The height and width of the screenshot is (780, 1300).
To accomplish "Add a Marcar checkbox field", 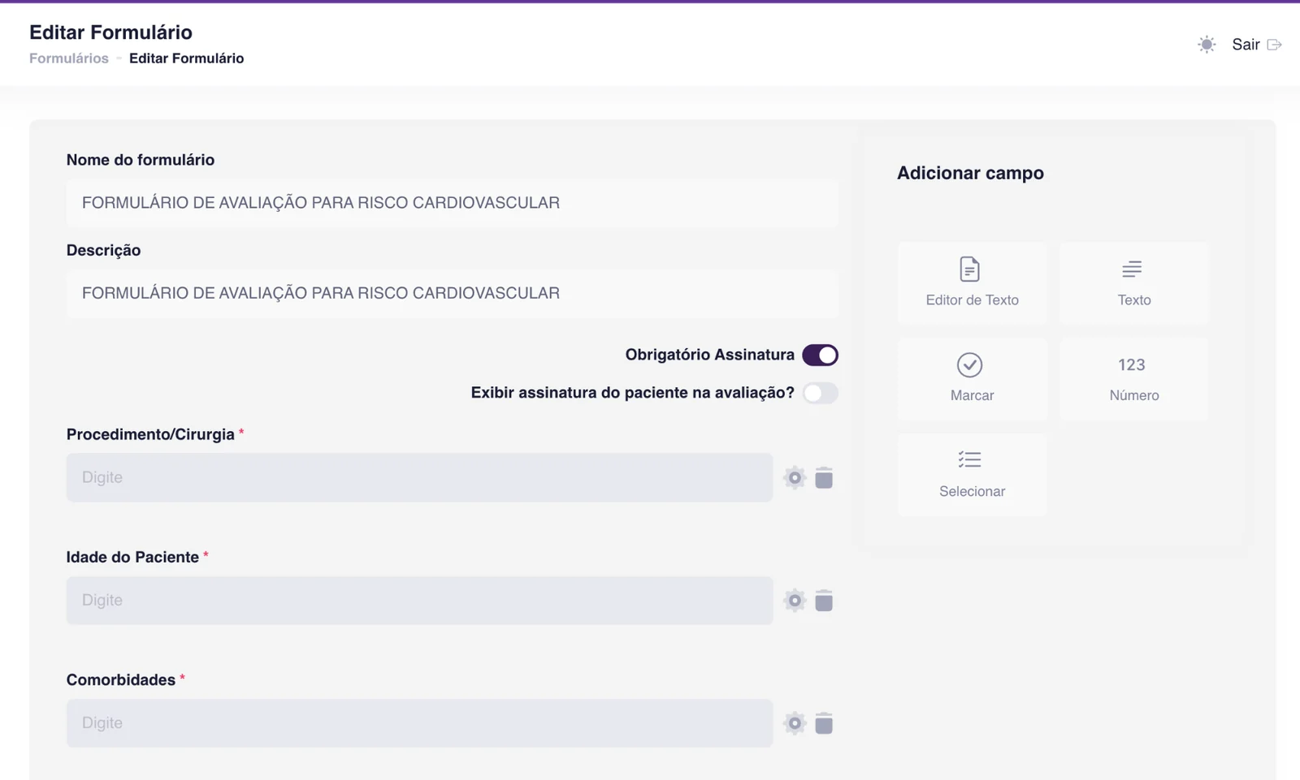I will click(x=972, y=378).
